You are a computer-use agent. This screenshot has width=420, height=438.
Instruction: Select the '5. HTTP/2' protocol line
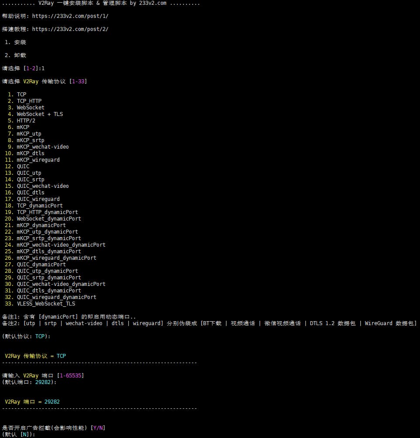coord(21,121)
